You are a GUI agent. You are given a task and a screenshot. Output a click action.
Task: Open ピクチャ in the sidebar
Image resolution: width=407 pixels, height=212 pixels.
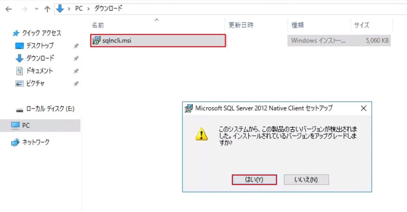point(35,83)
